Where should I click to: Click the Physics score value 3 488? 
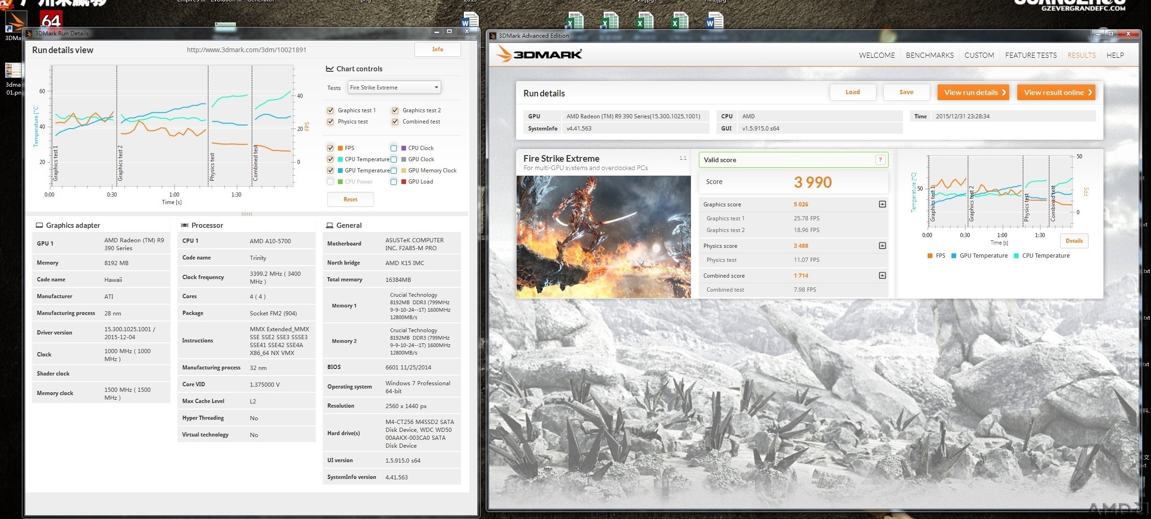pos(801,246)
